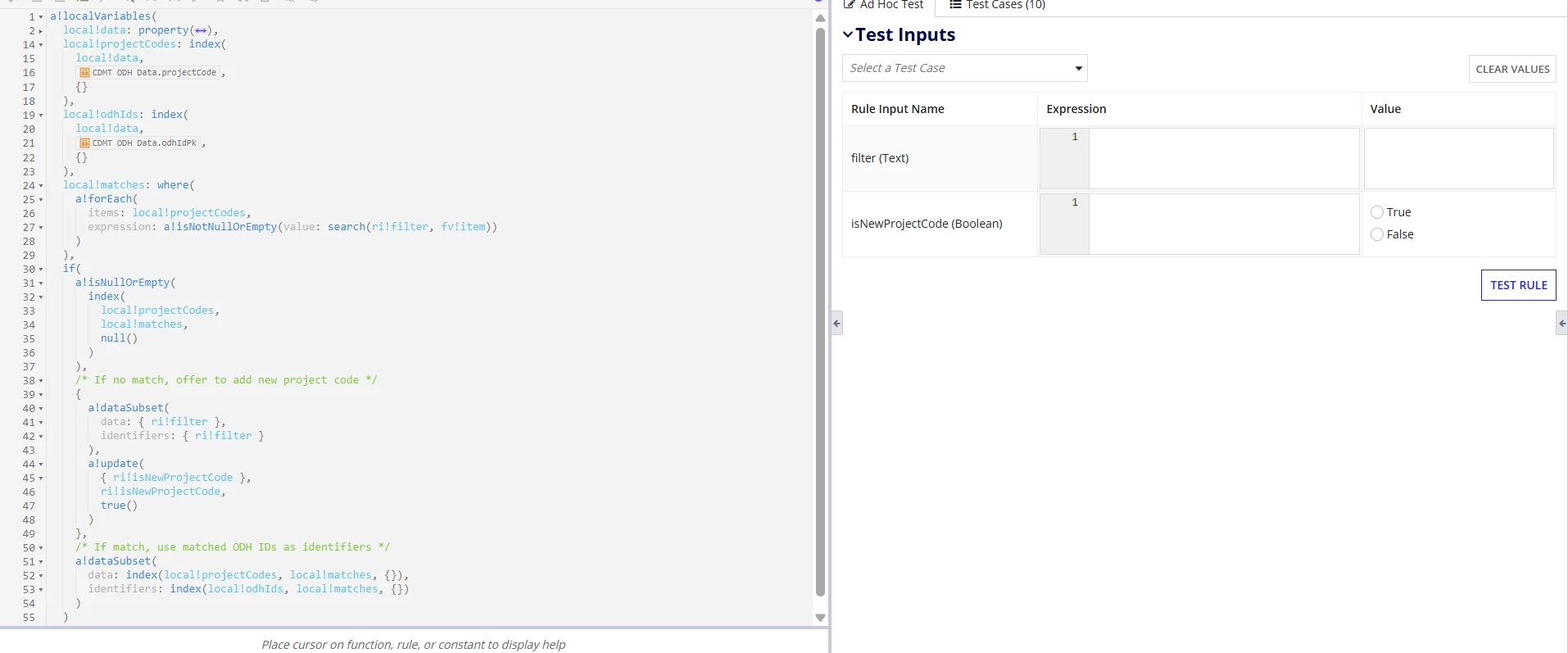Fold line 24 local!matches where block

(x=41, y=186)
